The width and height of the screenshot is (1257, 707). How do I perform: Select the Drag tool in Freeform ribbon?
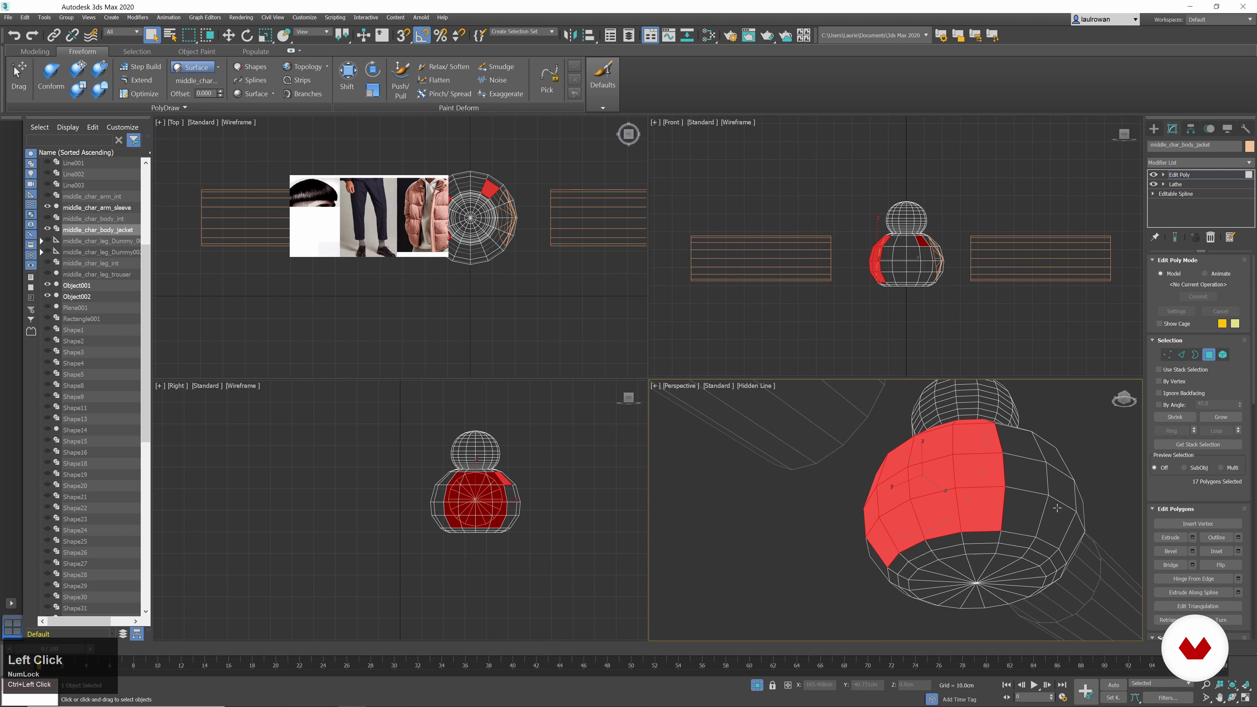point(19,76)
